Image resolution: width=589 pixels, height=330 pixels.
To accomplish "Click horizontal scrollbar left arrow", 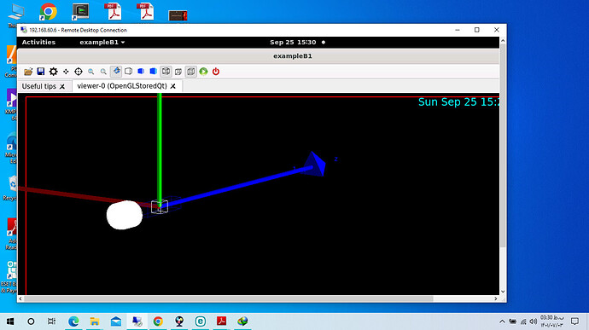I will [20, 298].
